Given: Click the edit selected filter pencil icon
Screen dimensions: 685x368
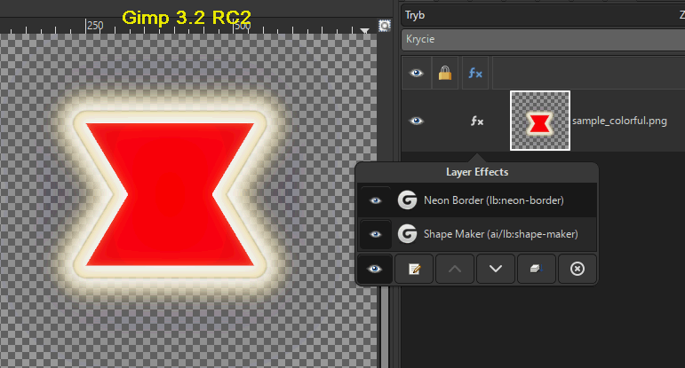Looking at the screenshot, I should (413, 269).
